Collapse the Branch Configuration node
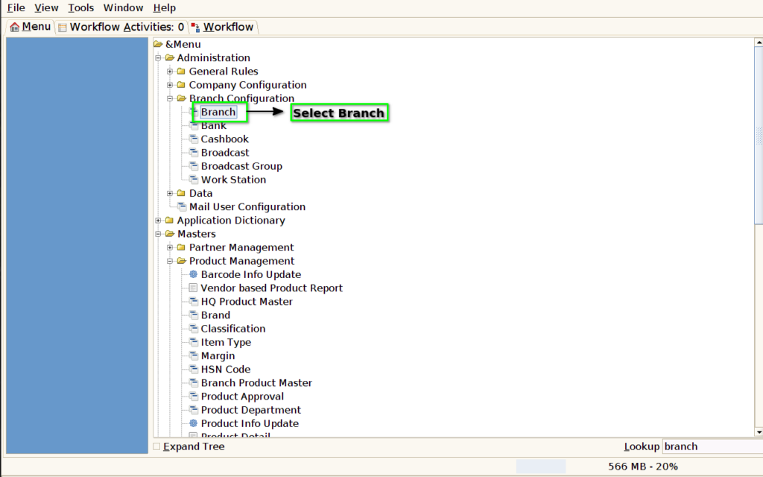The width and height of the screenshot is (763, 477). pos(170,98)
